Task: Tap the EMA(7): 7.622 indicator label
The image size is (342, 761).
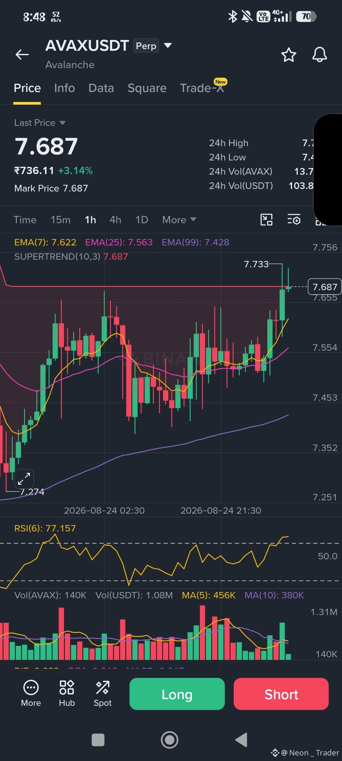Action: point(45,242)
